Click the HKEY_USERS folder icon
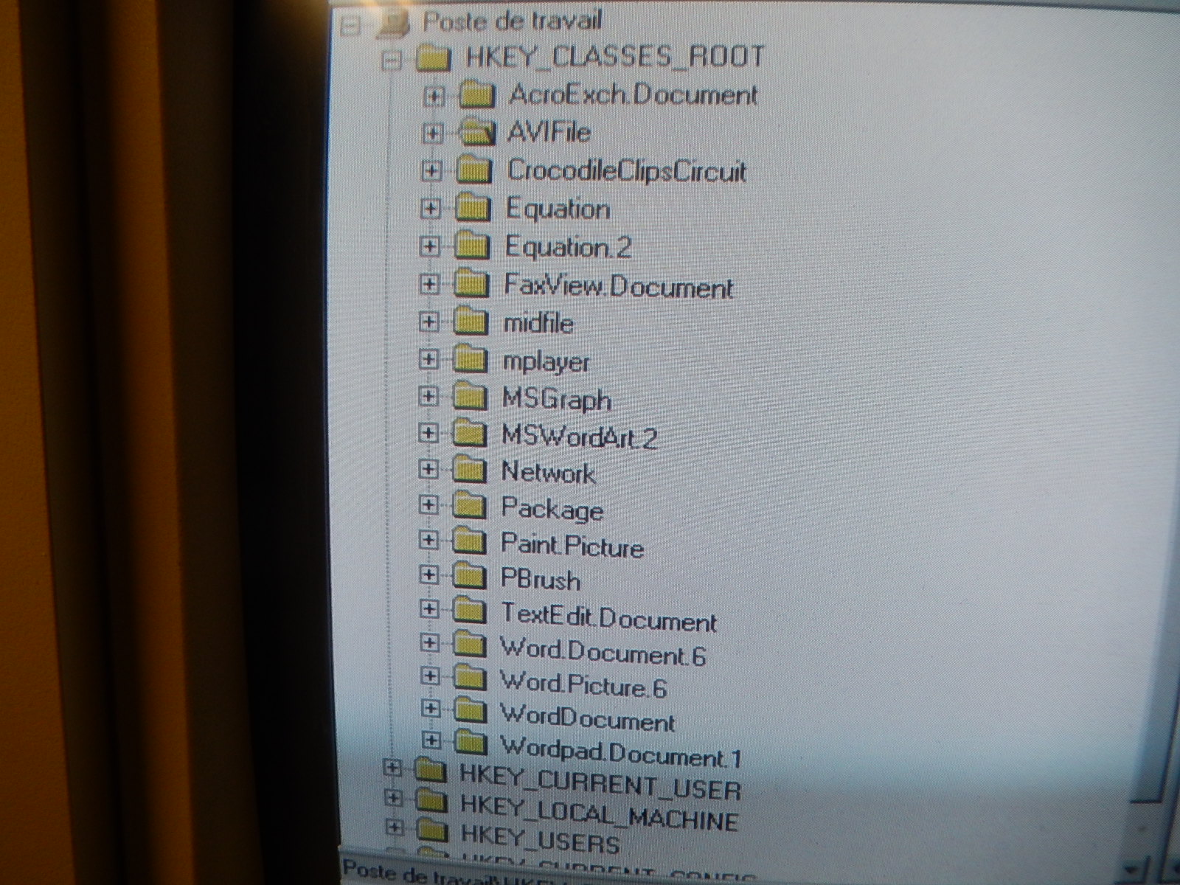 [x=433, y=830]
